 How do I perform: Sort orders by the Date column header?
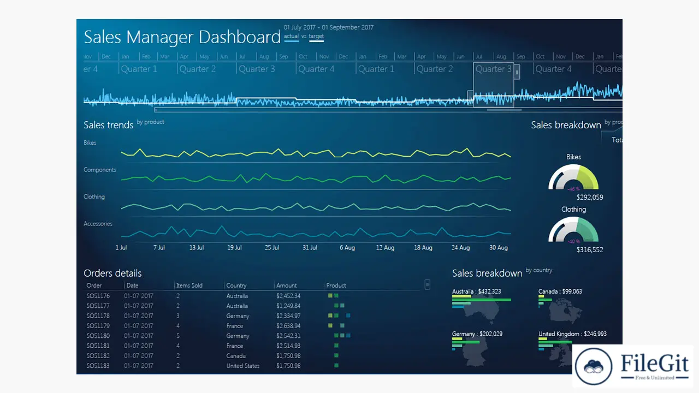132,285
